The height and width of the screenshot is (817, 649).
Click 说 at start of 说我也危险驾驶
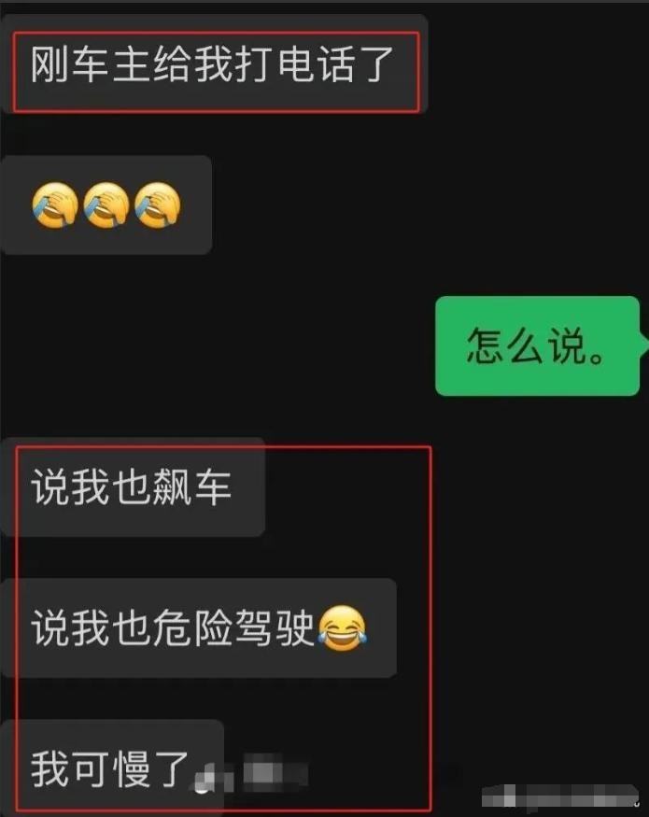(49, 627)
